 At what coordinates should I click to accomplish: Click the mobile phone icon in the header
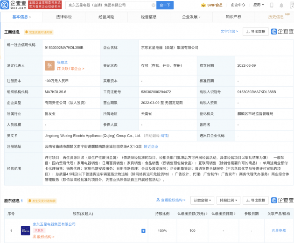pyautogui.click(x=272, y=5)
